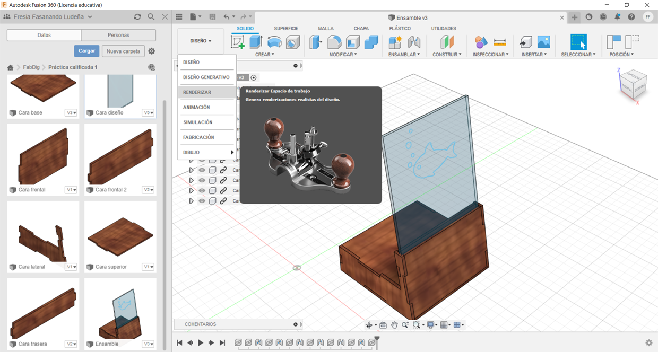
Task: Open the Help question mark menu
Action: click(631, 17)
